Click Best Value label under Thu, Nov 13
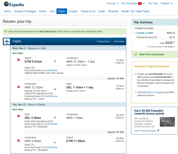 (x=18, y=110)
